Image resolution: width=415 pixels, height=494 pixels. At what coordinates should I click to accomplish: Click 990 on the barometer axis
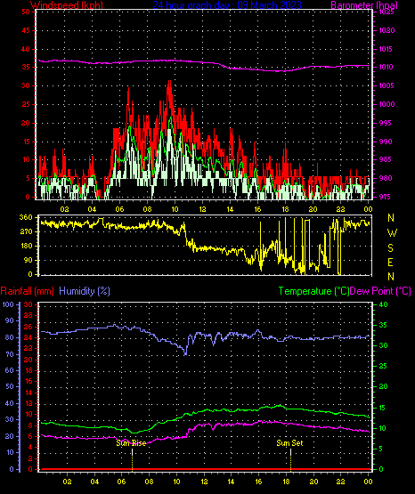click(x=385, y=142)
